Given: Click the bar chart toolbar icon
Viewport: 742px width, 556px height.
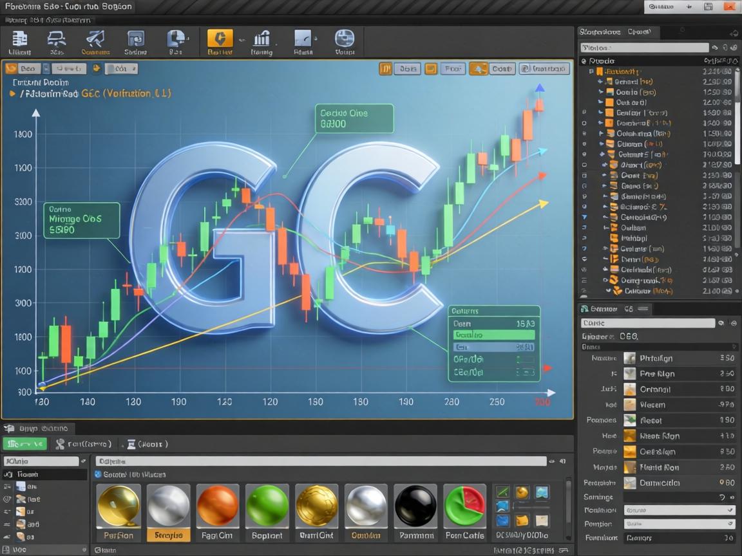Looking at the screenshot, I should point(262,40).
